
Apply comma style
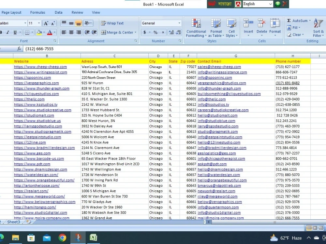pos(163,32)
